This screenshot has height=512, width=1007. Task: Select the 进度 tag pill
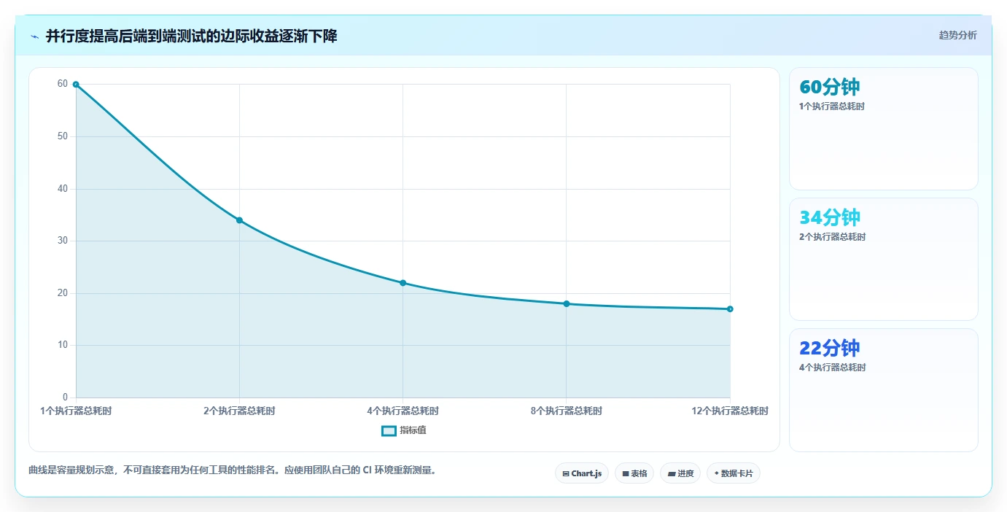pos(680,473)
